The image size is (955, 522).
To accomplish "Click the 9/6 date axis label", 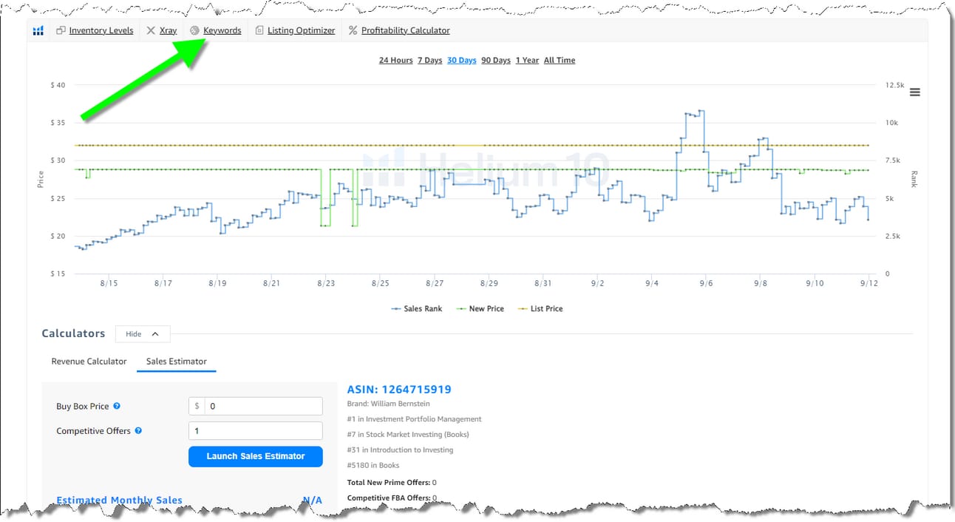I will 706,283.
